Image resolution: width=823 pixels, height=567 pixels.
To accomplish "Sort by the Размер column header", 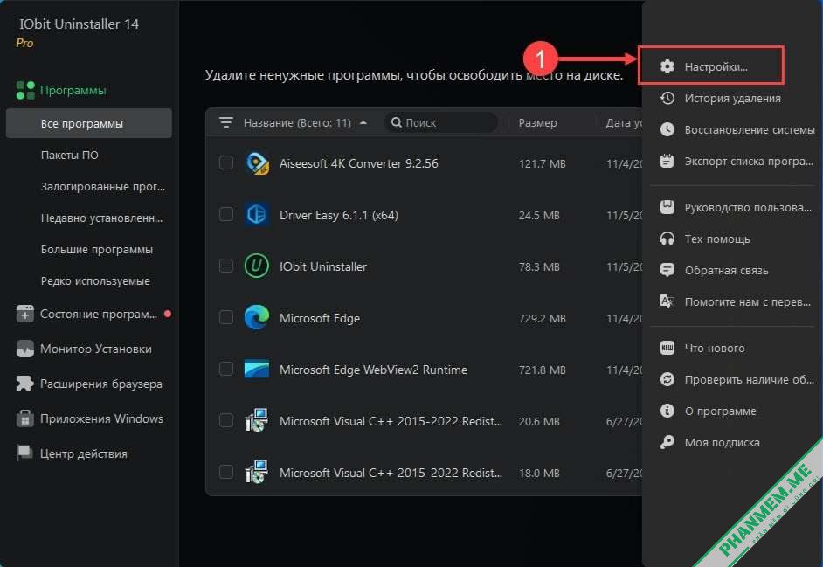I will tap(537, 122).
